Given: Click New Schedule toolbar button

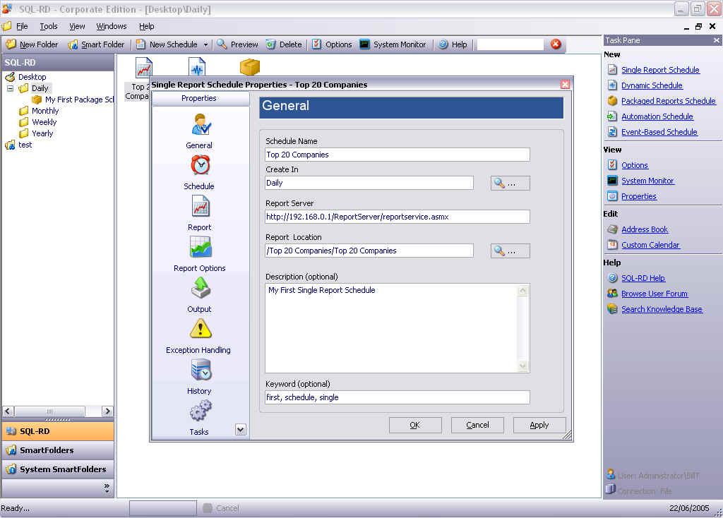Looking at the screenshot, I should tap(167, 44).
